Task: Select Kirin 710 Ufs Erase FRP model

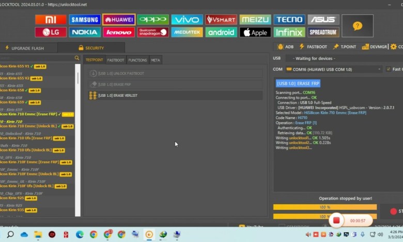Action: 31,138
